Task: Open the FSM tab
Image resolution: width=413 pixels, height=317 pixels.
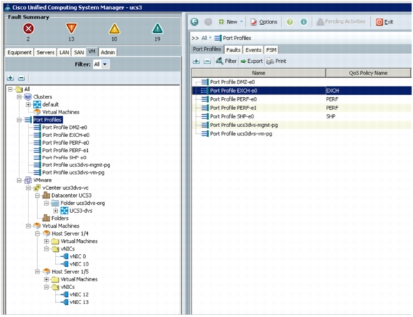Action: (271, 50)
